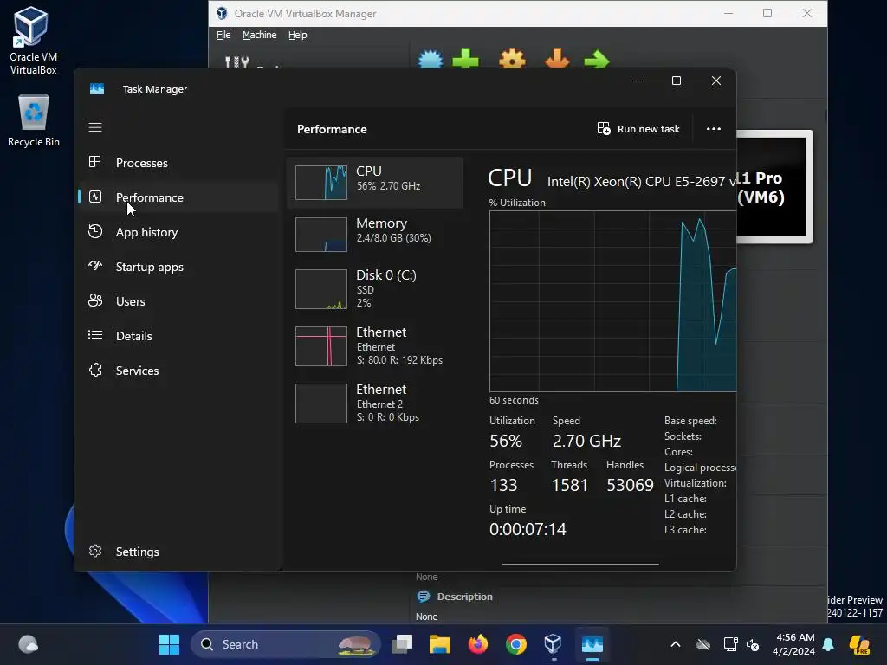Click green Start arrow icon in VirtualBox

click(596, 60)
